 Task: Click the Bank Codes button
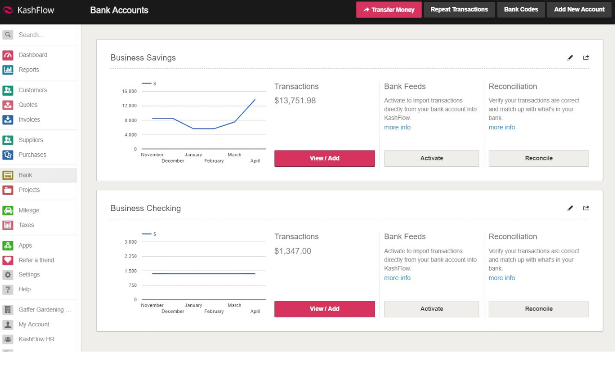[521, 10]
